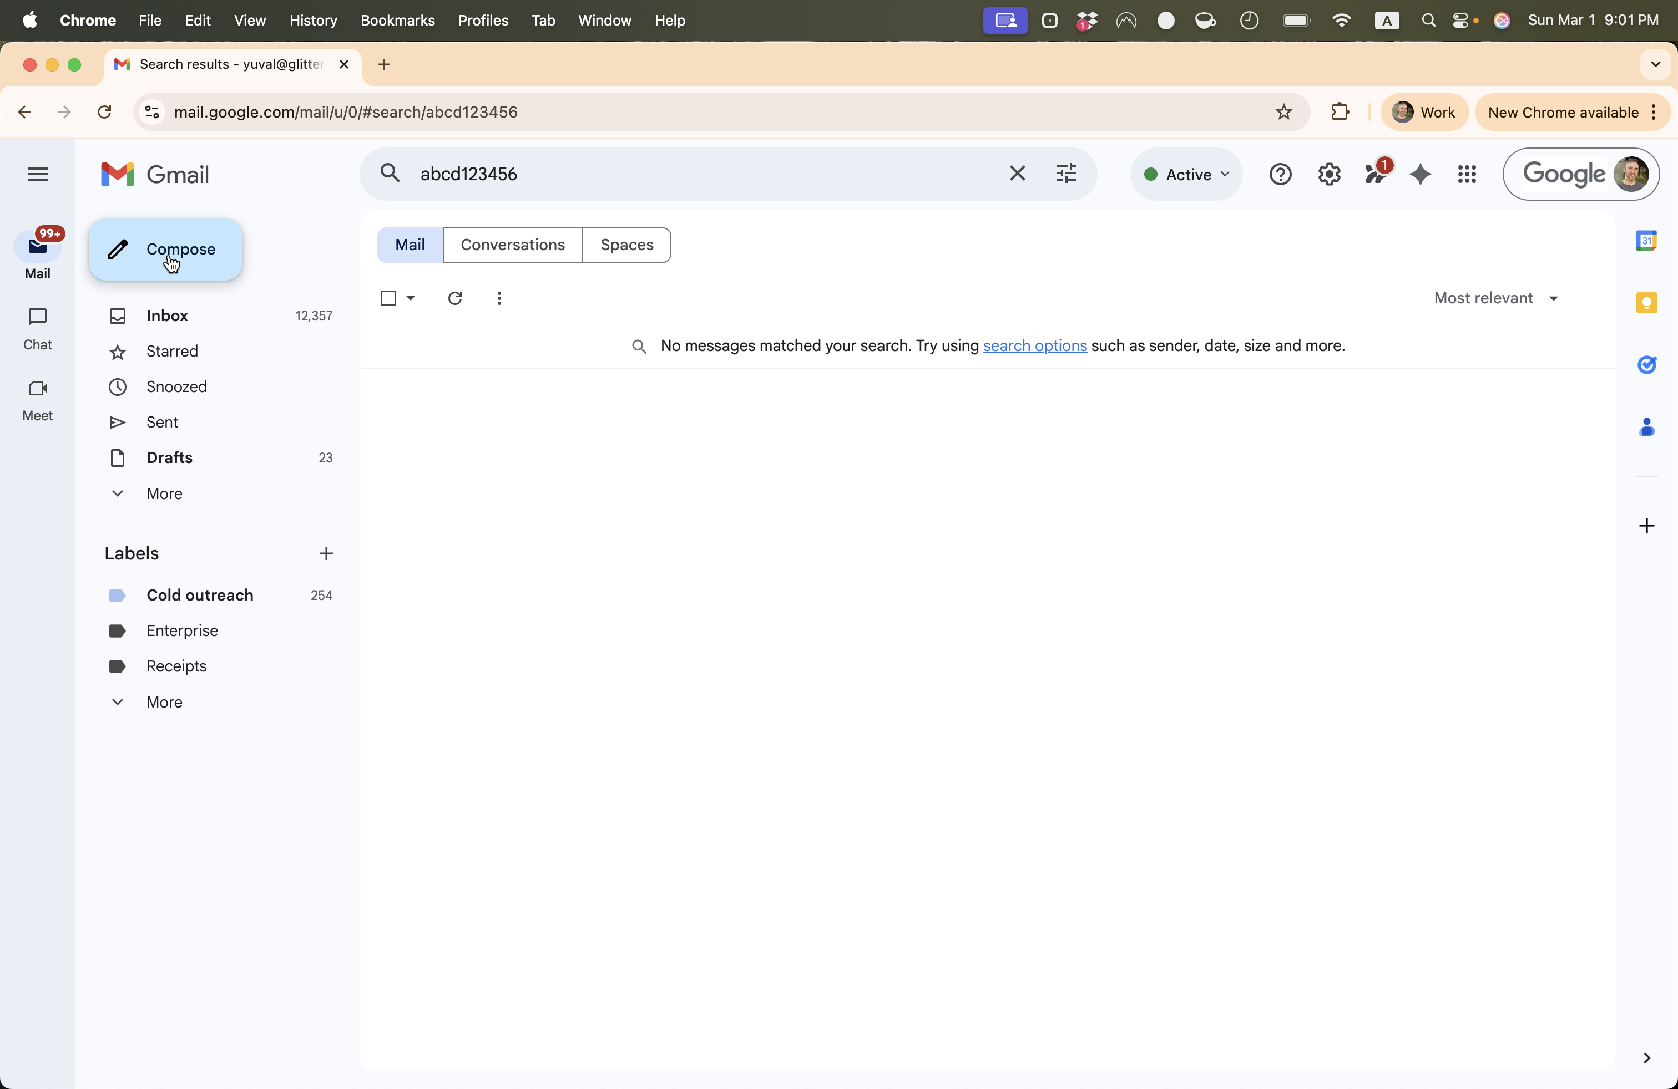Open the main menu hamburger icon
This screenshot has width=1678, height=1089.
(x=37, y=174)
